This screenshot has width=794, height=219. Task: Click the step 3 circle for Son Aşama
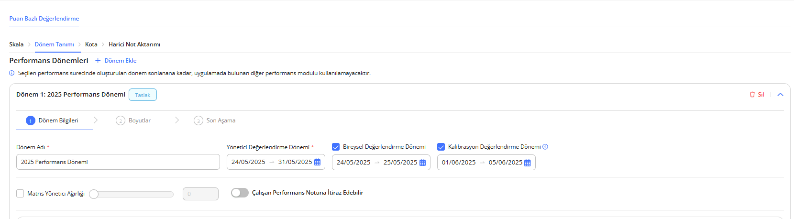tap(198, 120)
